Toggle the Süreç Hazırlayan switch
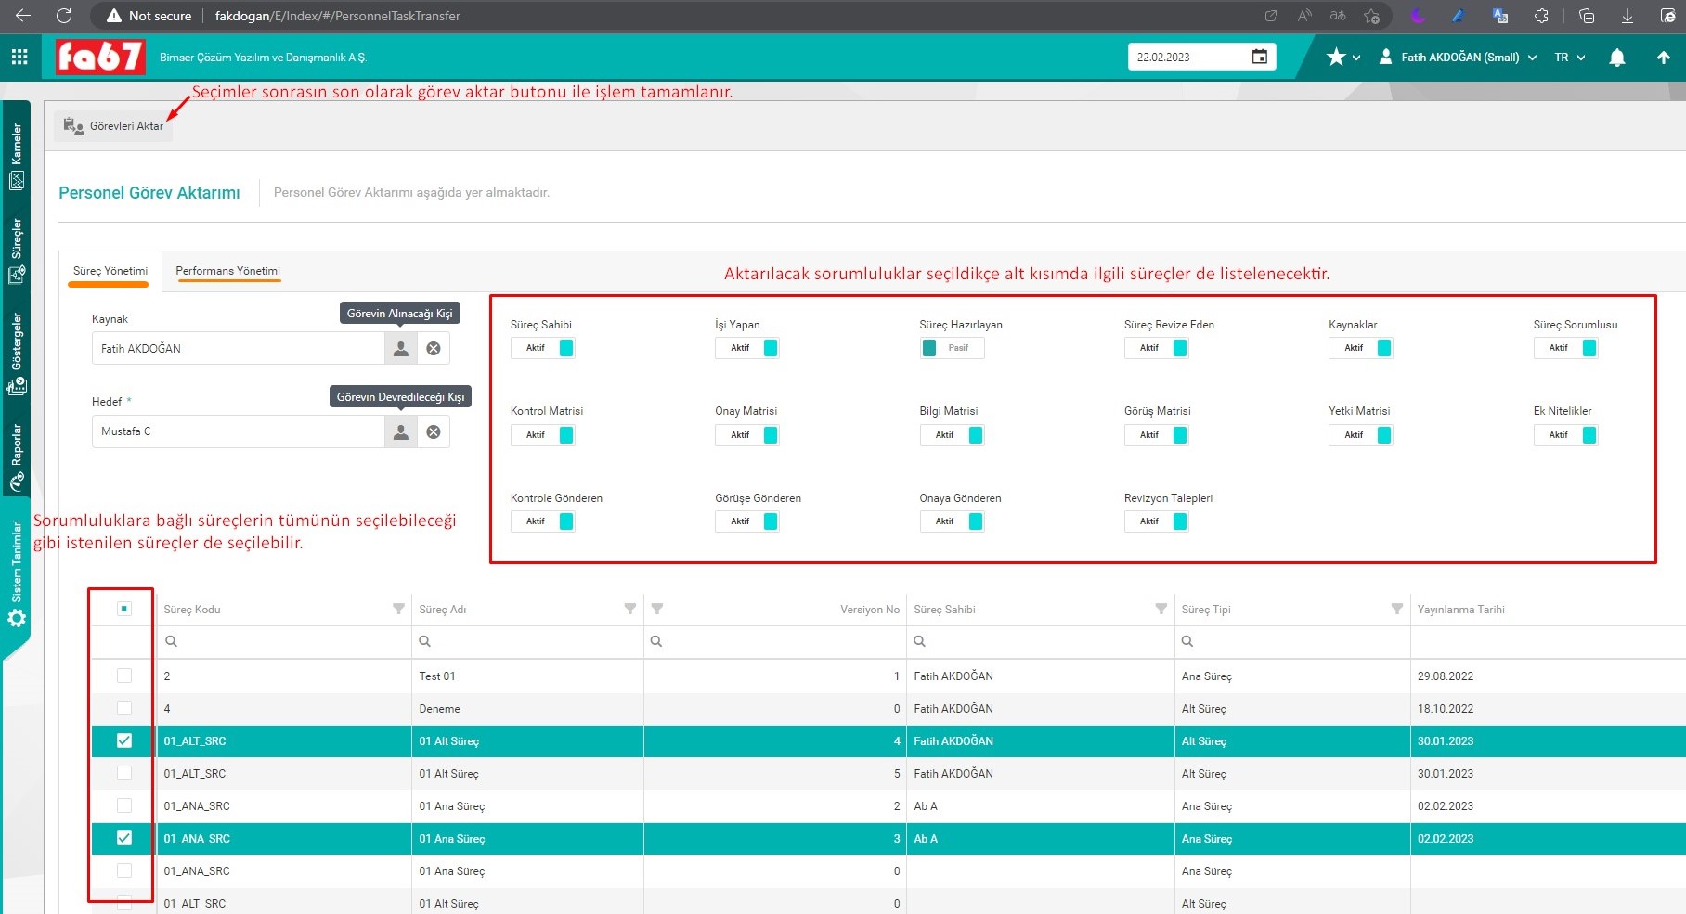The width and height of the screenshot is (1686, 914). (952, 348)
